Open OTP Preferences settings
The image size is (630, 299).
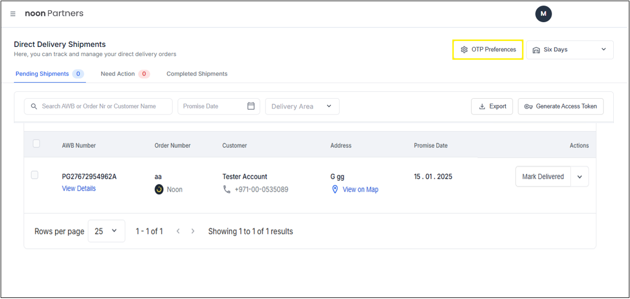pyautogui.click(x=488, y=50)
